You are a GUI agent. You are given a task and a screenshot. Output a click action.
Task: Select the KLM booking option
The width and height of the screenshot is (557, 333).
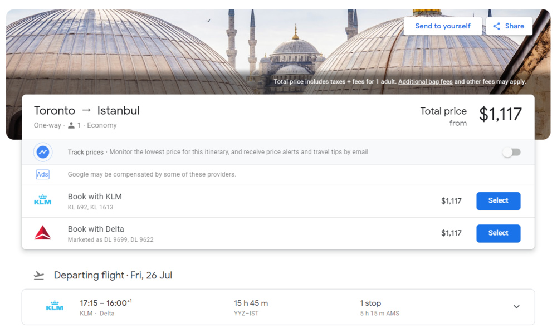[498, 201]
